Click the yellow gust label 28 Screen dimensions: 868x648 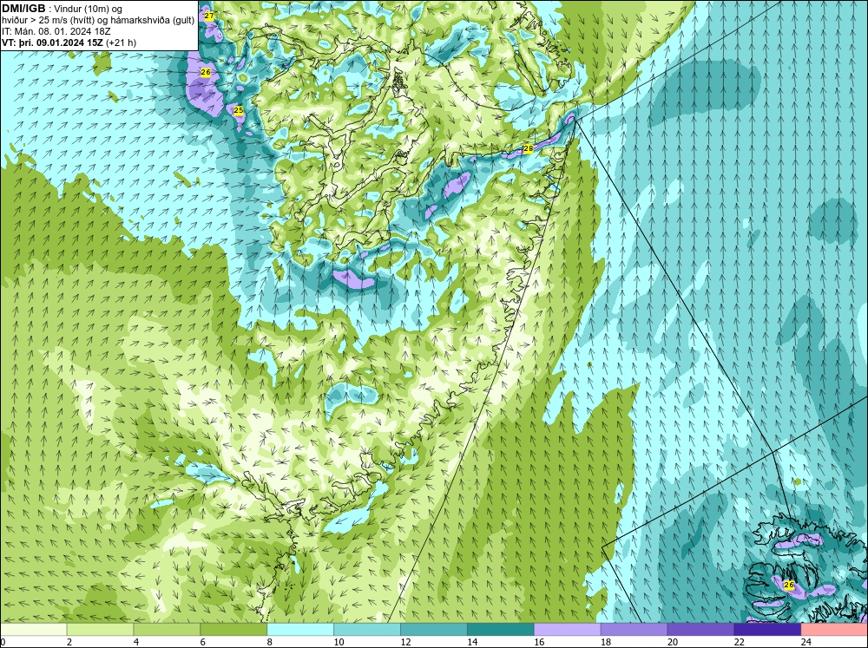tap(528, 149)
